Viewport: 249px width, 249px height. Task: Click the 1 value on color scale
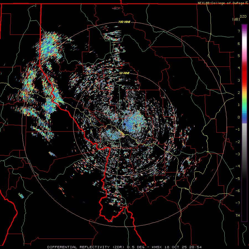[239, 105]
